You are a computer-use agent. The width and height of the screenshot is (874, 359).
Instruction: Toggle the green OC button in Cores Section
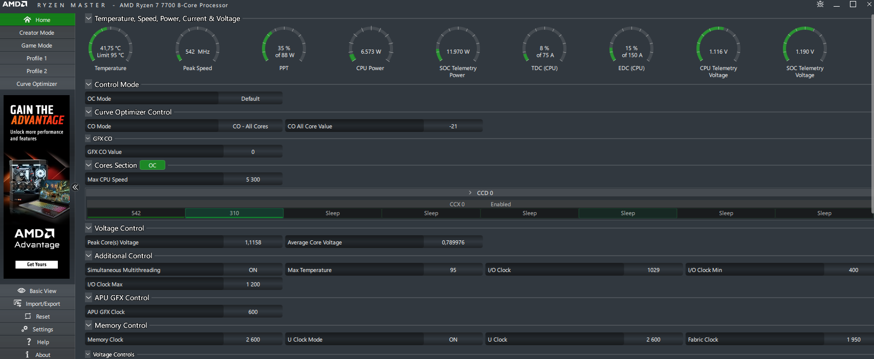point(152,165)
